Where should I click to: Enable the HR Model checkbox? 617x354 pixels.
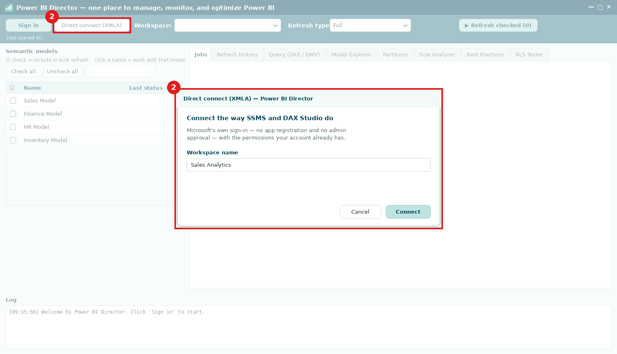coord(13,127)
